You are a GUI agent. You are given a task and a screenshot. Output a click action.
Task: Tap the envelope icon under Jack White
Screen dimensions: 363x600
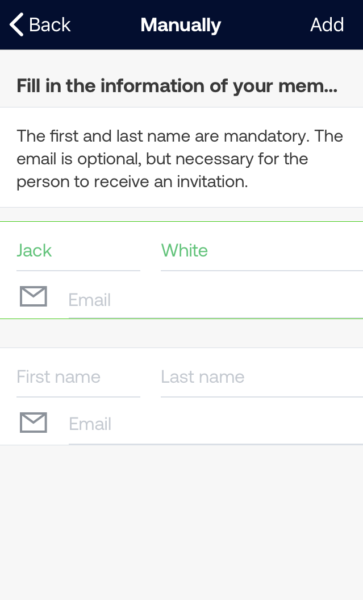pyautogui.click(x=34, y=296)
